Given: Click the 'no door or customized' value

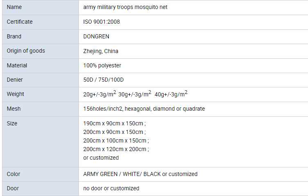Looking at the screenshot, I should 111,188.
